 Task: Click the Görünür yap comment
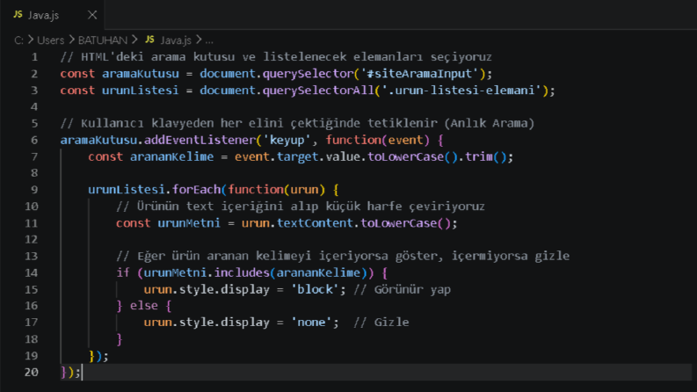(x=403, y=290)
